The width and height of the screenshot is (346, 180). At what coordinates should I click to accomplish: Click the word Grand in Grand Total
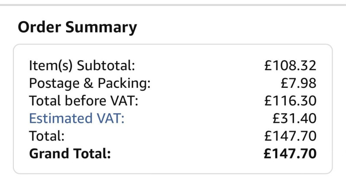pyautogui.click(x=48, y=153)
